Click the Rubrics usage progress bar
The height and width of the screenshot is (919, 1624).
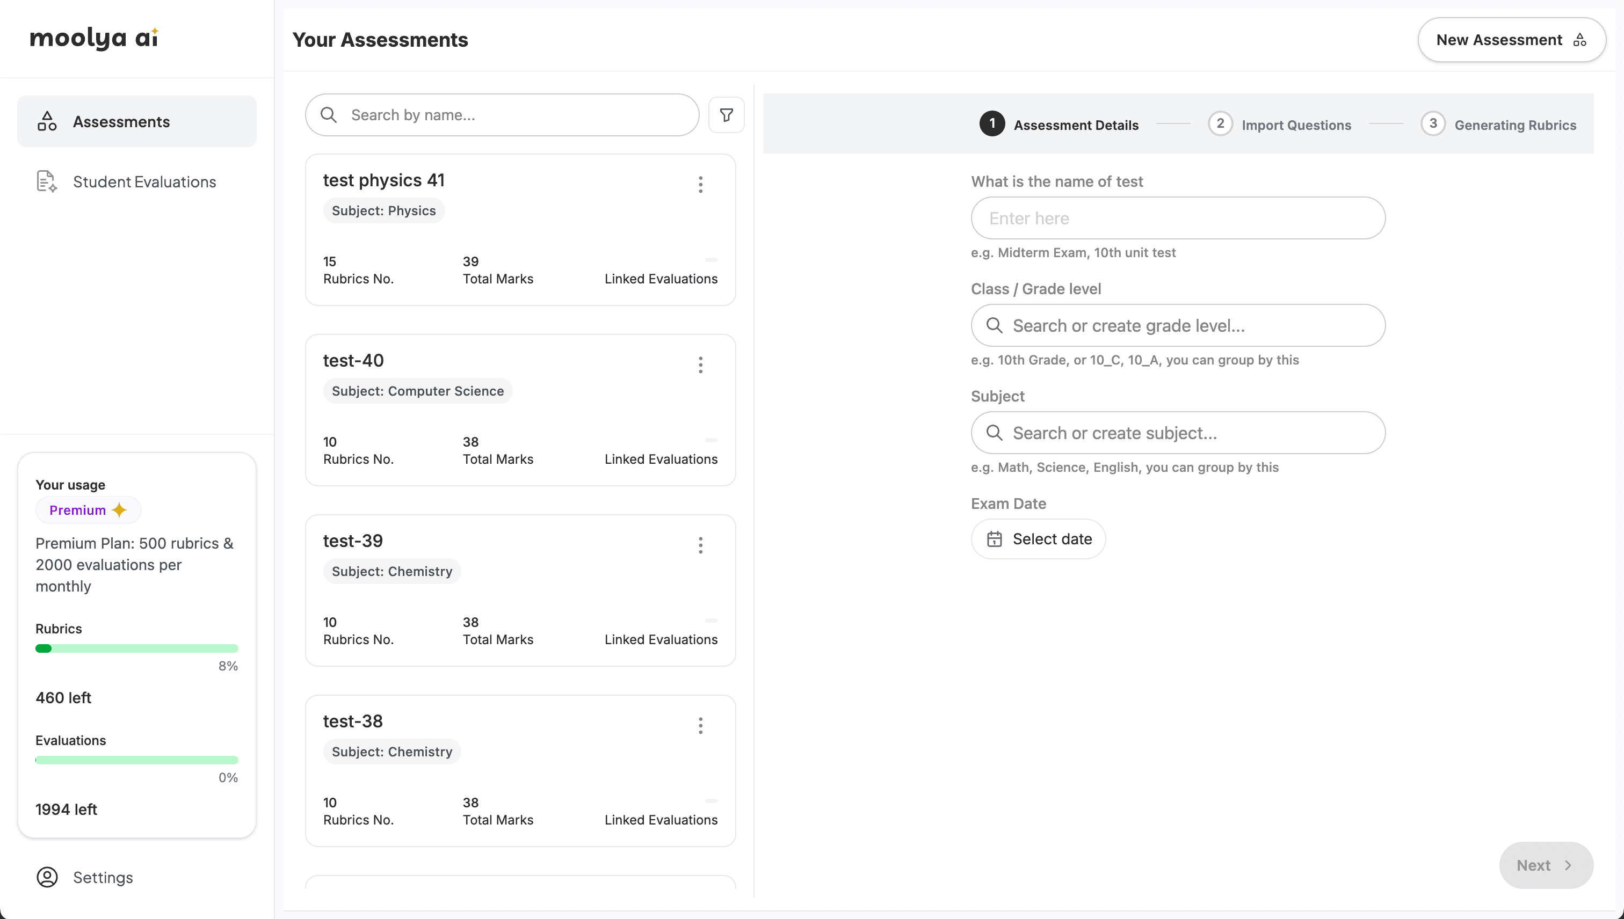(136, 648)
